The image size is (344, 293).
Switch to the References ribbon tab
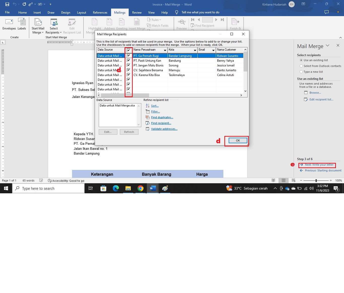pos(100,12)
